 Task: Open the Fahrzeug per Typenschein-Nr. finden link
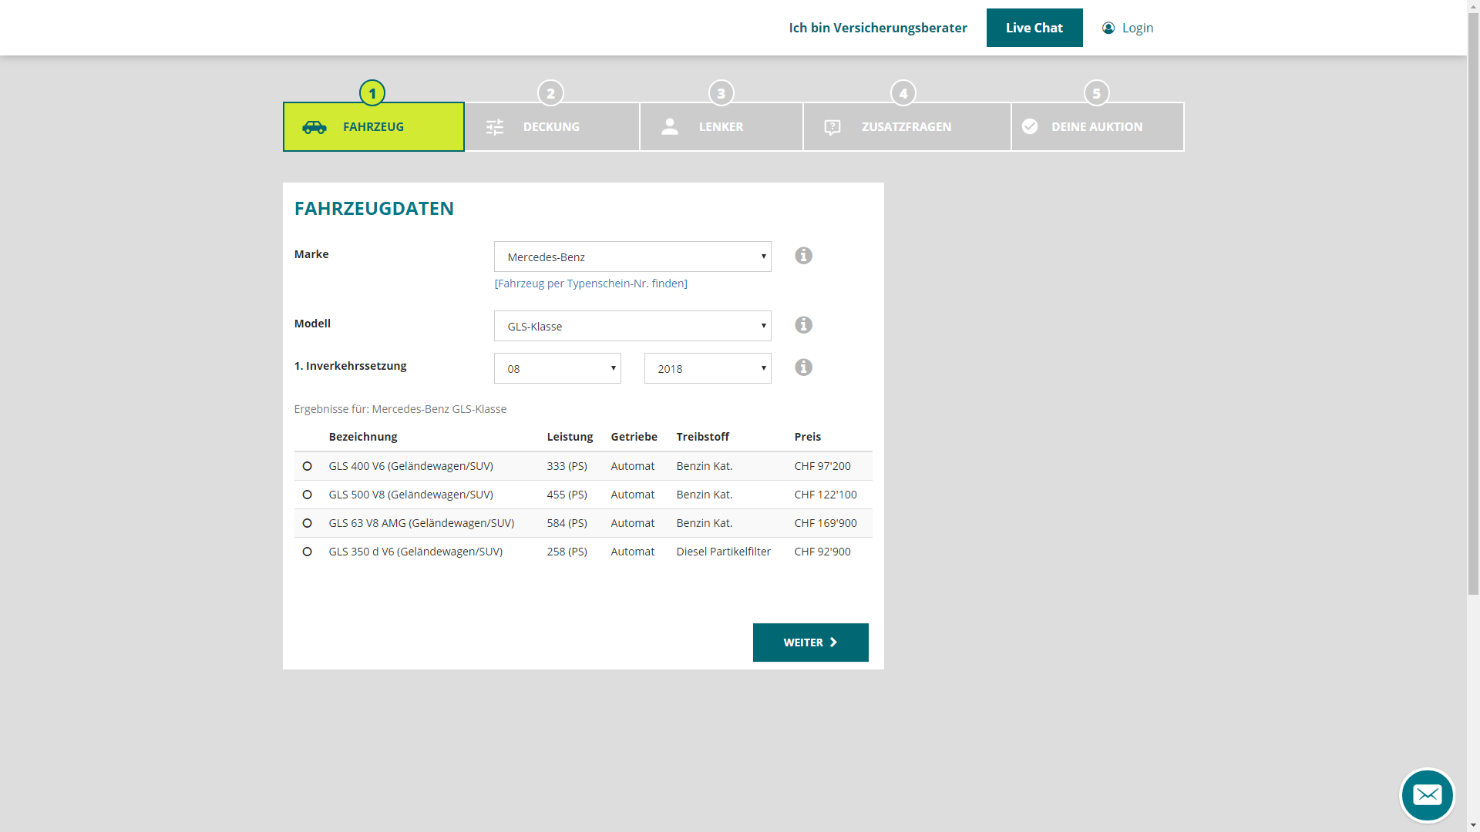[590, 283]
